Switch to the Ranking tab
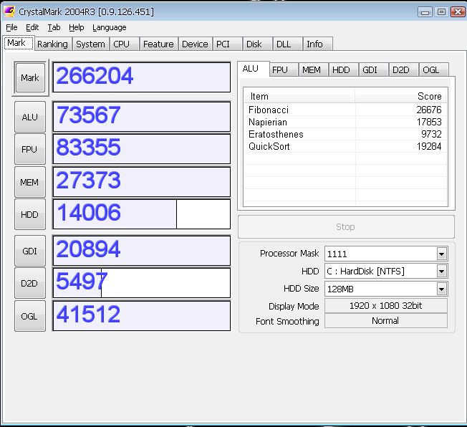 (x=53, y=44)
